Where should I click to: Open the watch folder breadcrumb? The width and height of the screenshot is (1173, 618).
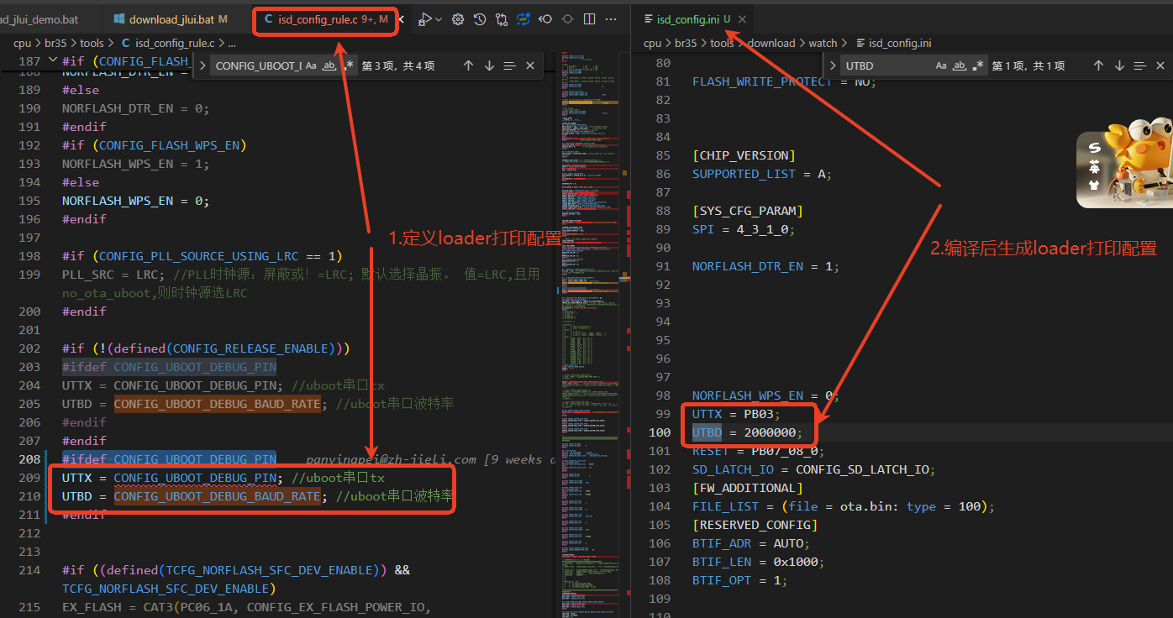click(823, 43)
